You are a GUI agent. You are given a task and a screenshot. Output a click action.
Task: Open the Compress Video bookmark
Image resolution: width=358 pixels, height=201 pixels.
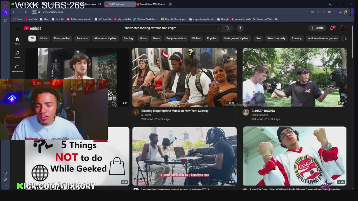(x=266, y=19)
